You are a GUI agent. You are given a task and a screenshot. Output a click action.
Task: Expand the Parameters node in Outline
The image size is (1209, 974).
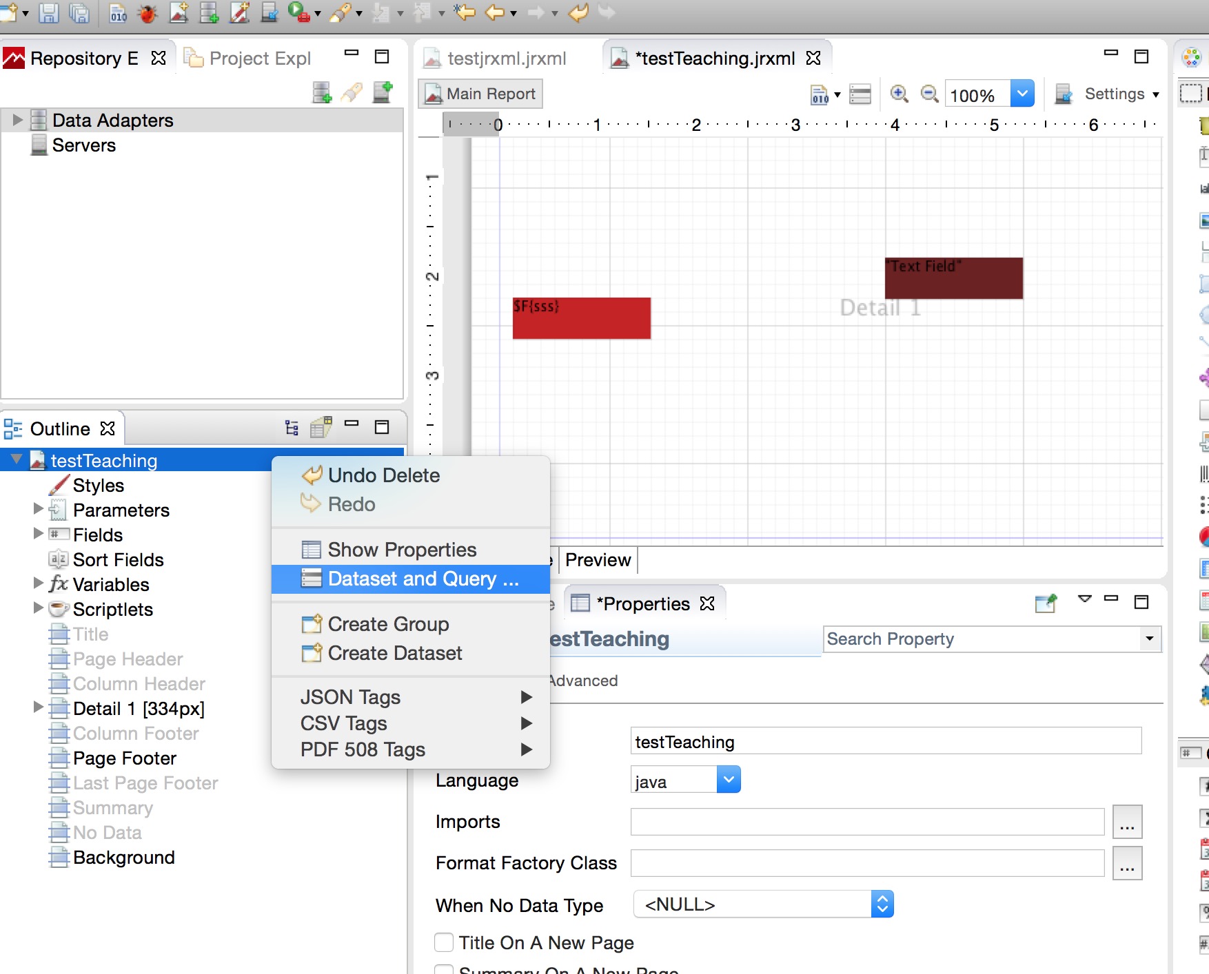(x=39, y=509)
